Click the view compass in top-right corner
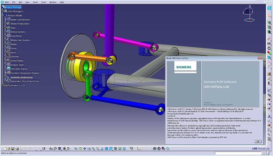Screen dimensions: 273x156 [x=249, y=14]
